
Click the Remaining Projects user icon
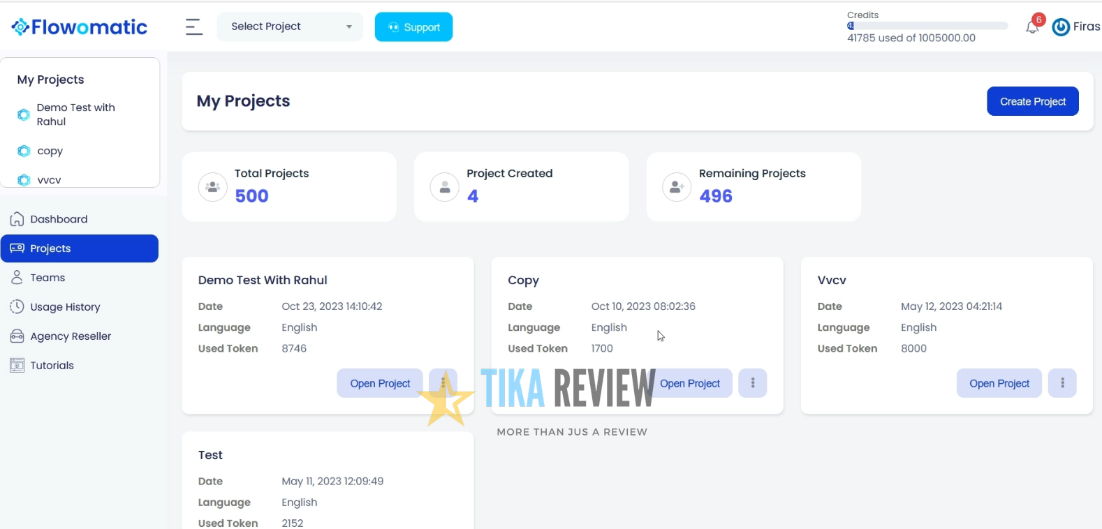(x=677, y=187)
